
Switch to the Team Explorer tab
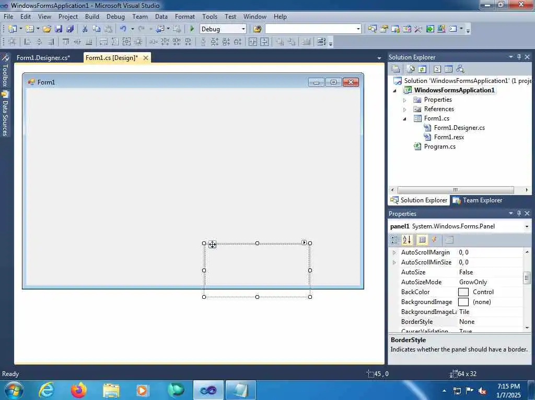point(478,200)
